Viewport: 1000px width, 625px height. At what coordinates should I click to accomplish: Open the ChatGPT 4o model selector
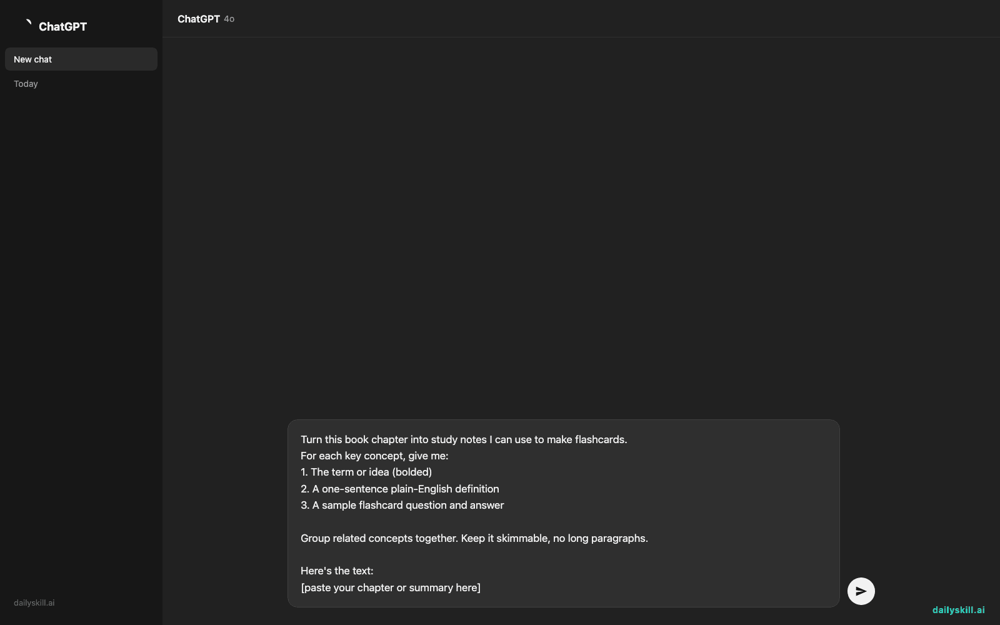[x=206, y=19]
